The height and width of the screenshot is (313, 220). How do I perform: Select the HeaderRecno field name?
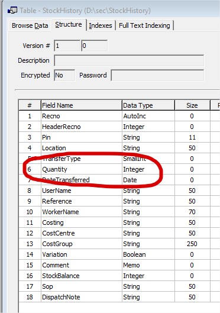pos(62,127)
